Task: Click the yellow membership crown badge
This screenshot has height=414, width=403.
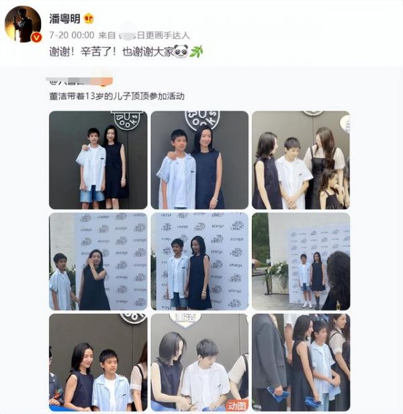Action: (x=89, y=19)
